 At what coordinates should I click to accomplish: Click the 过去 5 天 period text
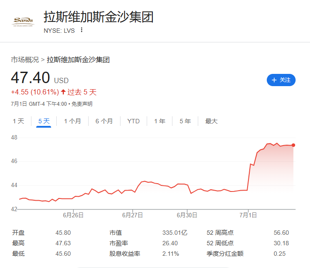82,92
